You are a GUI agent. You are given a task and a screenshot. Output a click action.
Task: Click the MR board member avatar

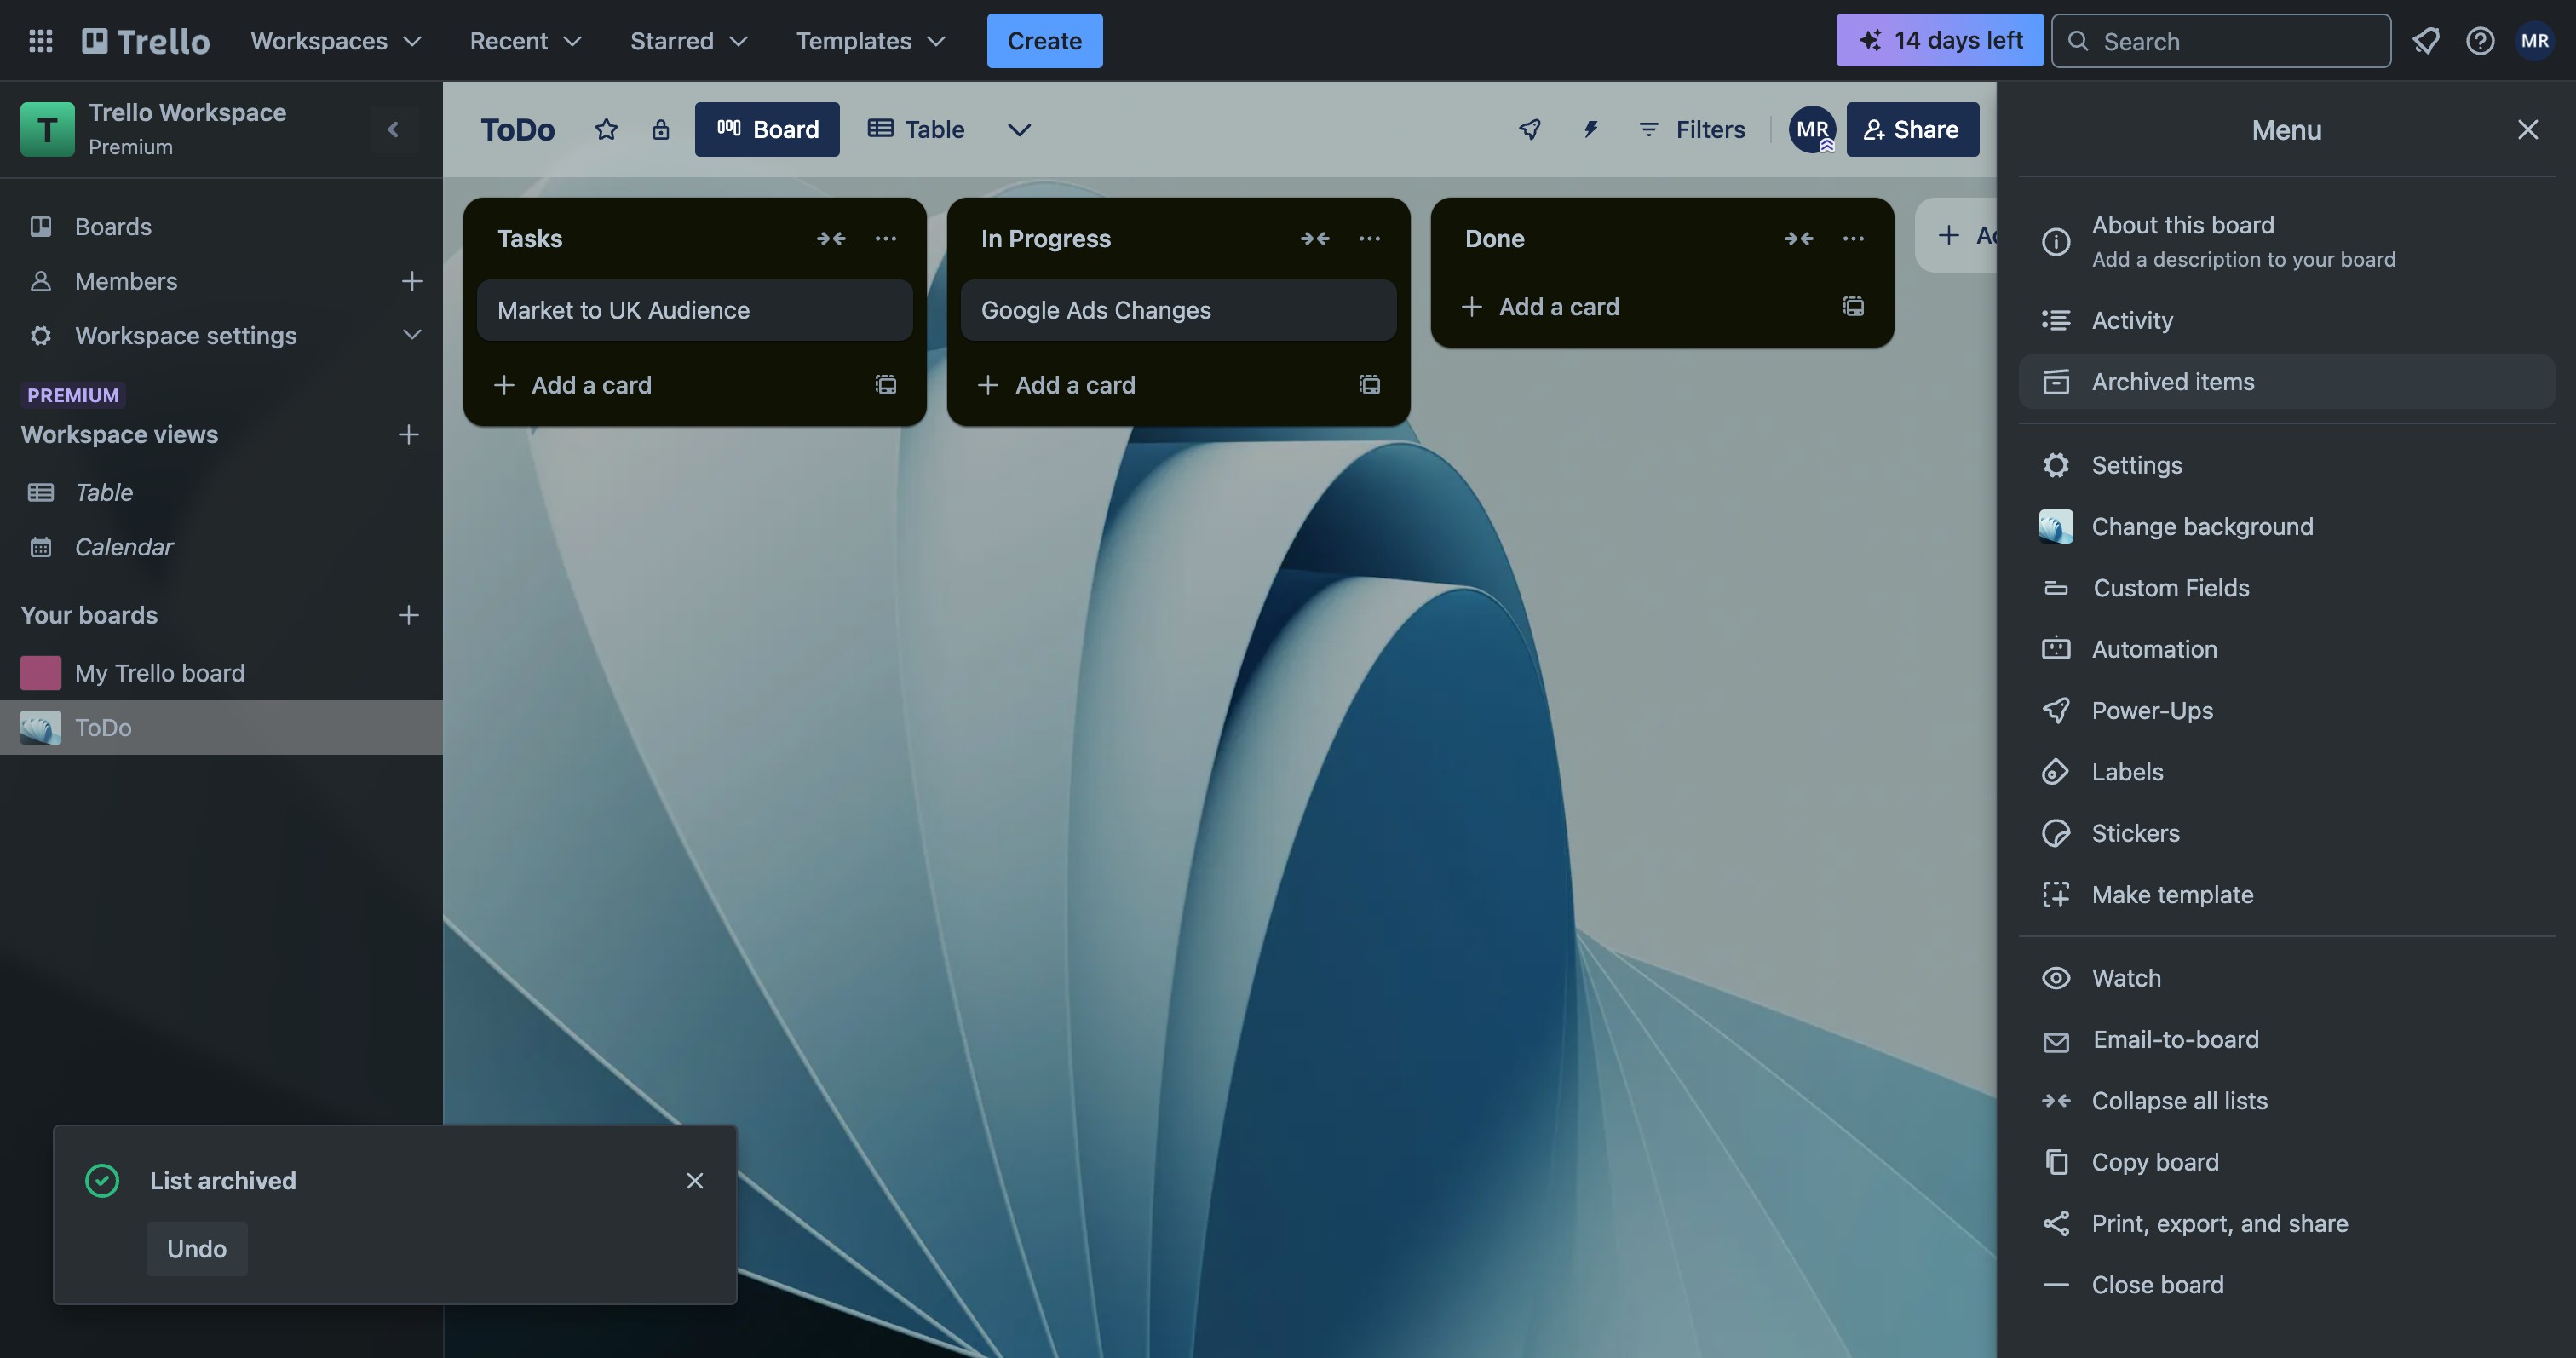tap(1812, 129)
